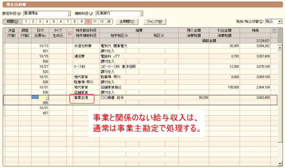Select period 7 tab

68,22
